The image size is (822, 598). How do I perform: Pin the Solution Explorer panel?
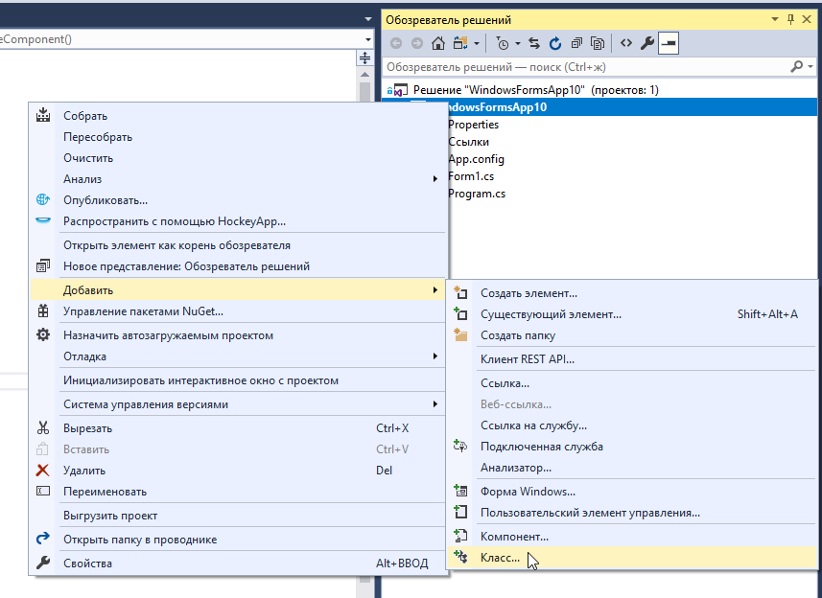click(790, 19)
